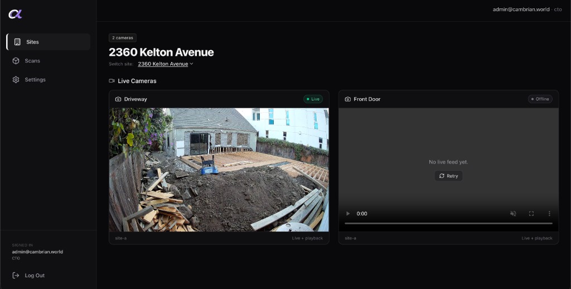Click Live + playback under Front Door
Screen dimensions: 571x289
(x=537, y=238)
